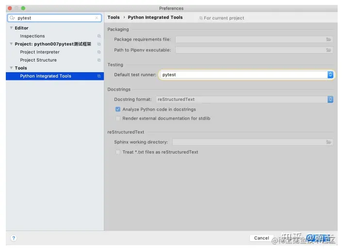Collapse the Editor tree section

coord(11,28)
